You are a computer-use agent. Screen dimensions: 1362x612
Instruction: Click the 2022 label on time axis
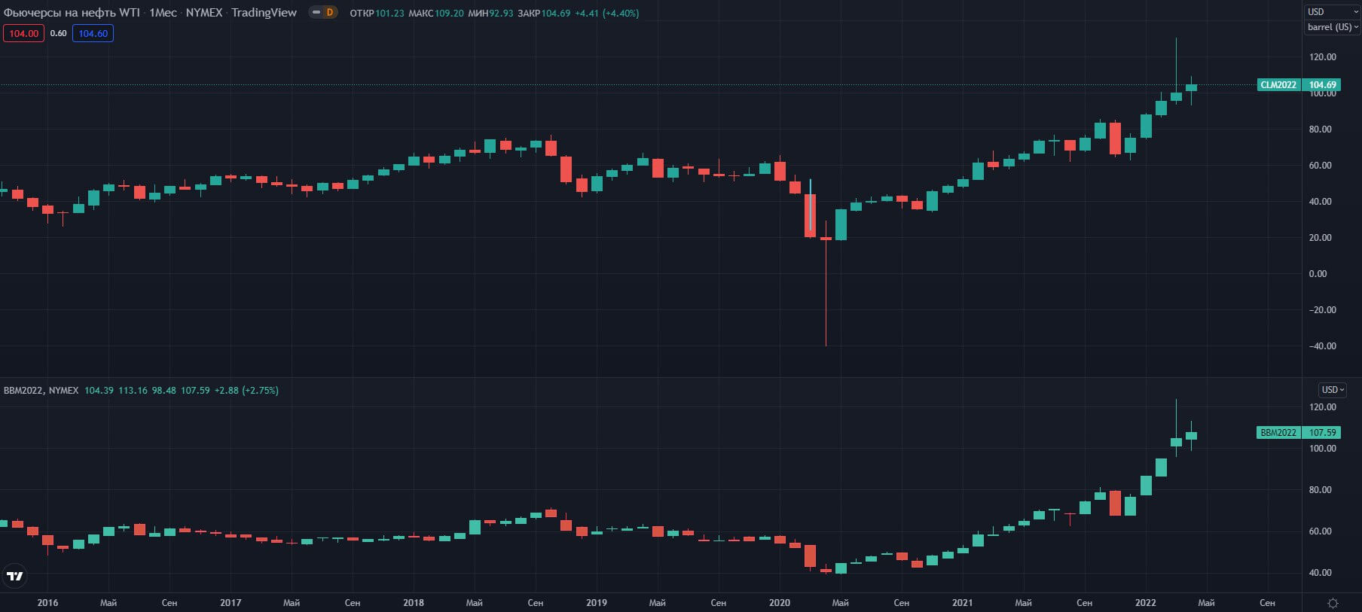coord(1146,603)
